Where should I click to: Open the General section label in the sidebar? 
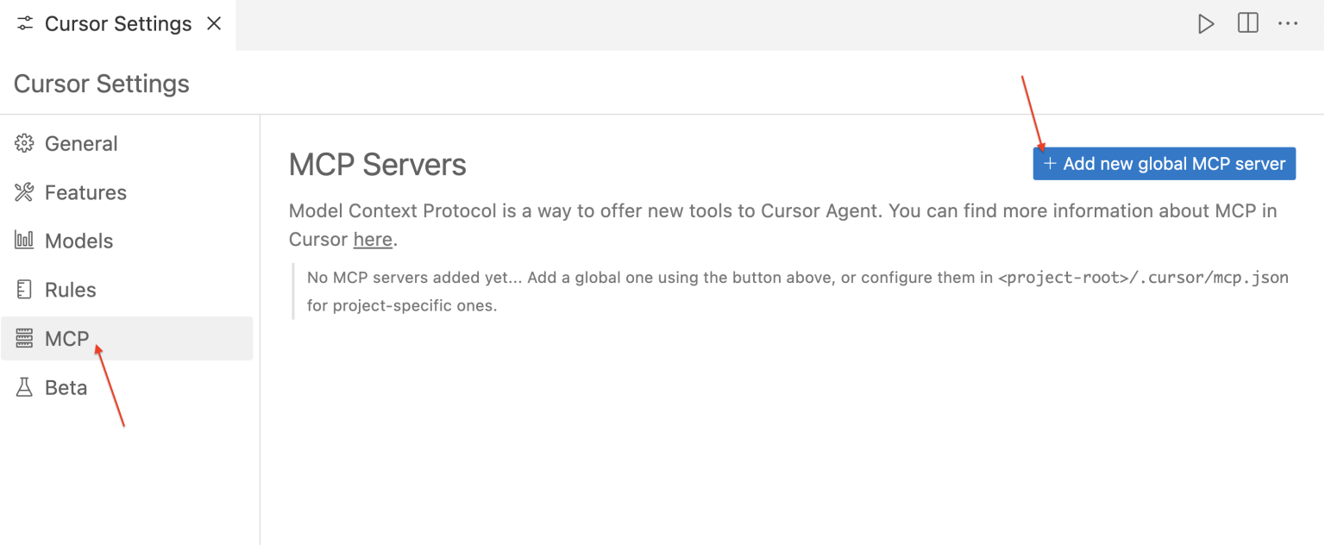[x=81, y=144]
